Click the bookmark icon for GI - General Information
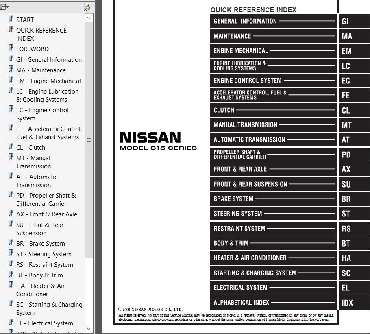 11,59
